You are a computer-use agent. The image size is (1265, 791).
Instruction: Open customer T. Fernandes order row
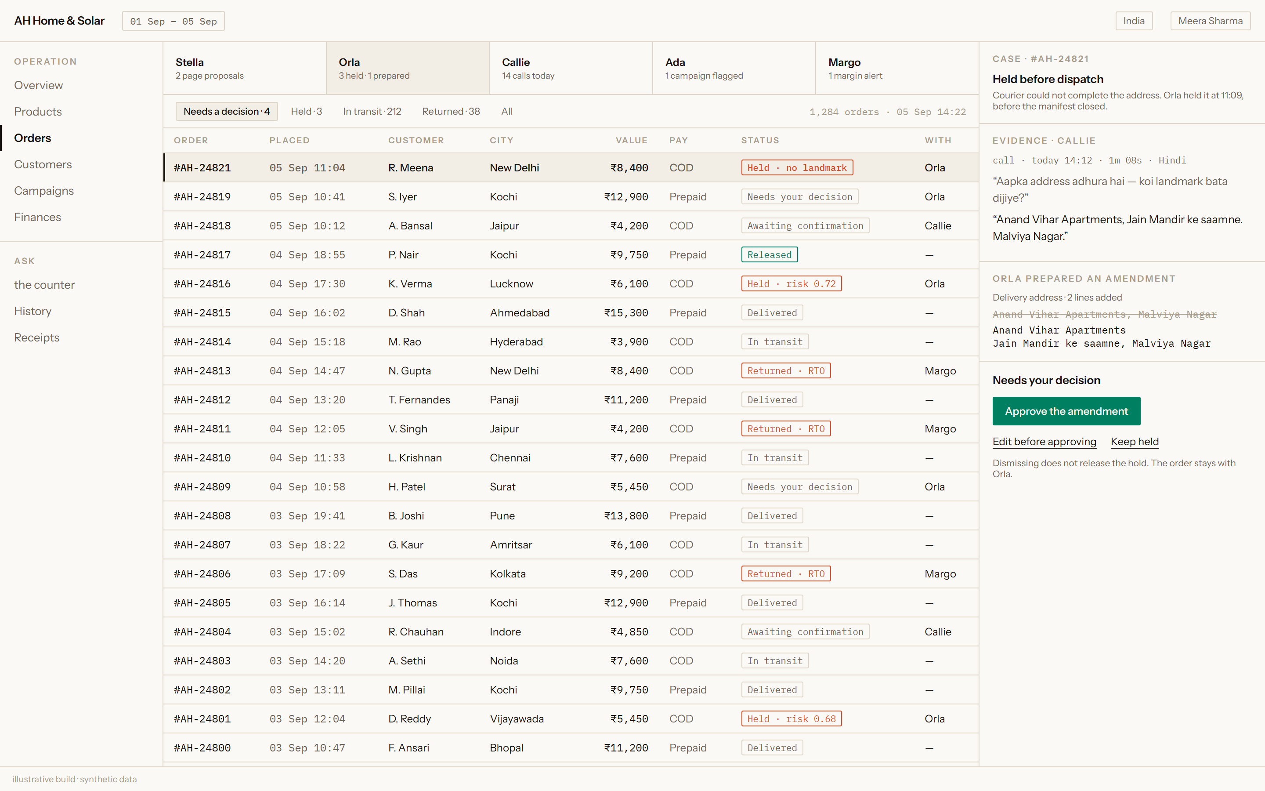tap(571, 400)
